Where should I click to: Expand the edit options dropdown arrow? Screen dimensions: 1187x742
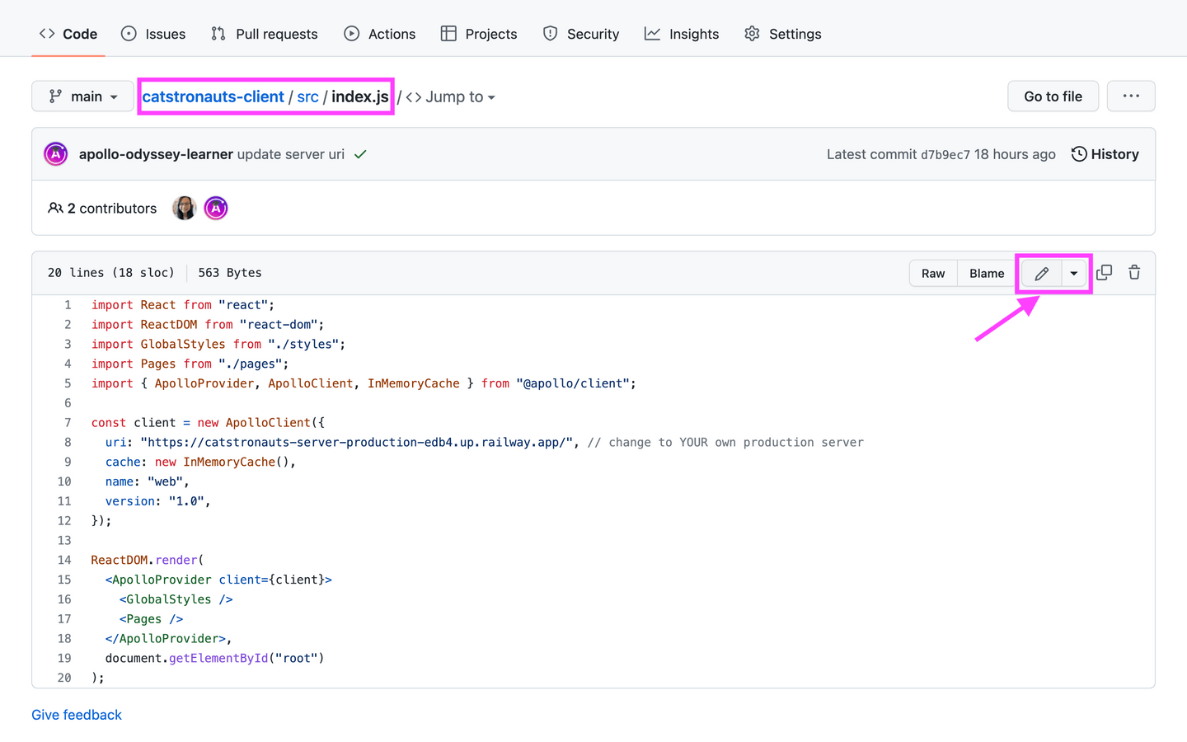[x=1073, y=274]
